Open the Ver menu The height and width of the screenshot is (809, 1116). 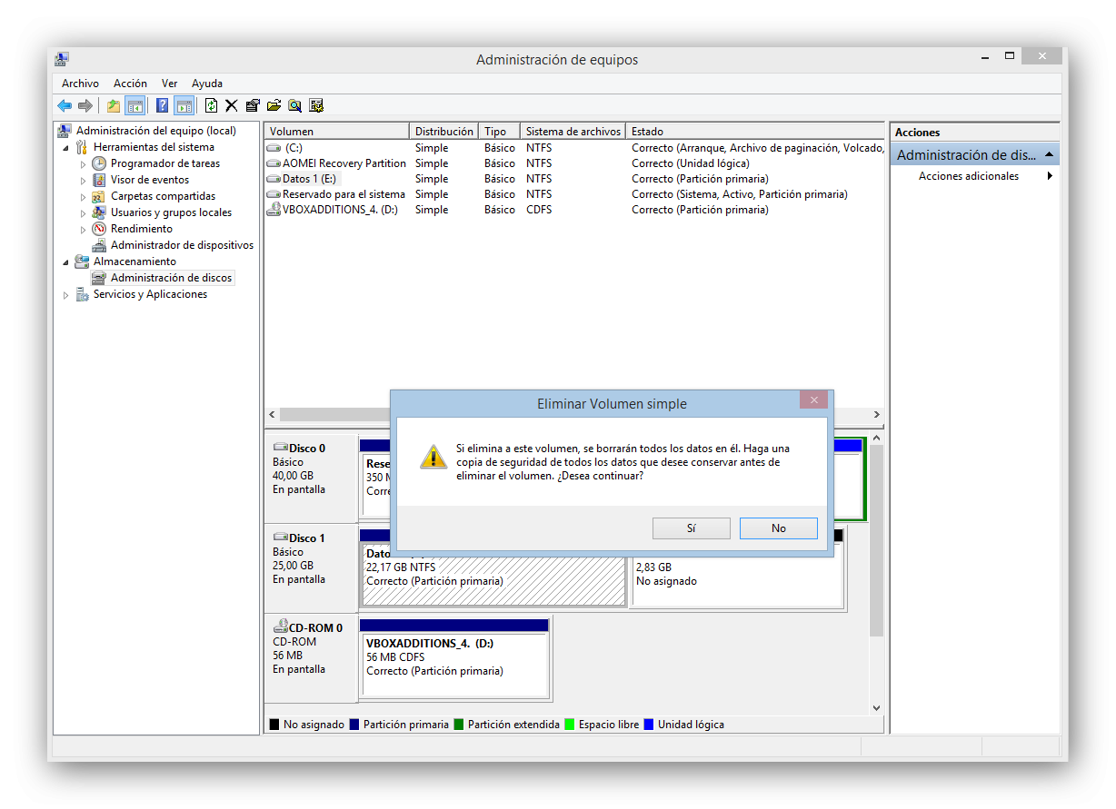169,84
